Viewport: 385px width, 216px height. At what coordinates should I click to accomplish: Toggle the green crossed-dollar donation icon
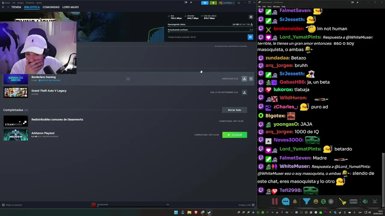tap(323, 202)
